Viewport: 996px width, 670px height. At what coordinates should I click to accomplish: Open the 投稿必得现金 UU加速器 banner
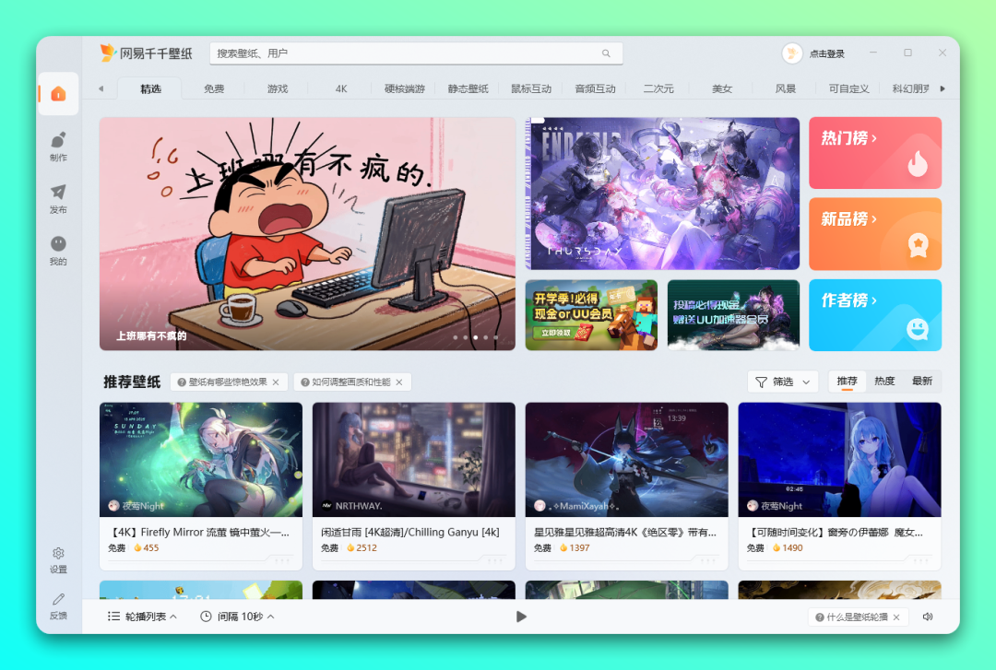coord(734,315)
